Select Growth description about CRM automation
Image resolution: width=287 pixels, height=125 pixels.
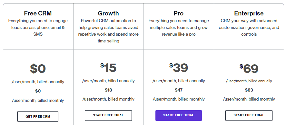(108, 31)
